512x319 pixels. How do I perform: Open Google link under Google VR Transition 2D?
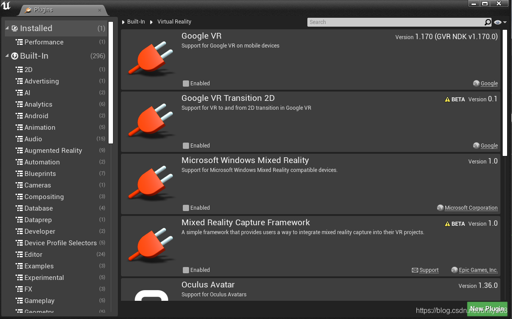489,145
